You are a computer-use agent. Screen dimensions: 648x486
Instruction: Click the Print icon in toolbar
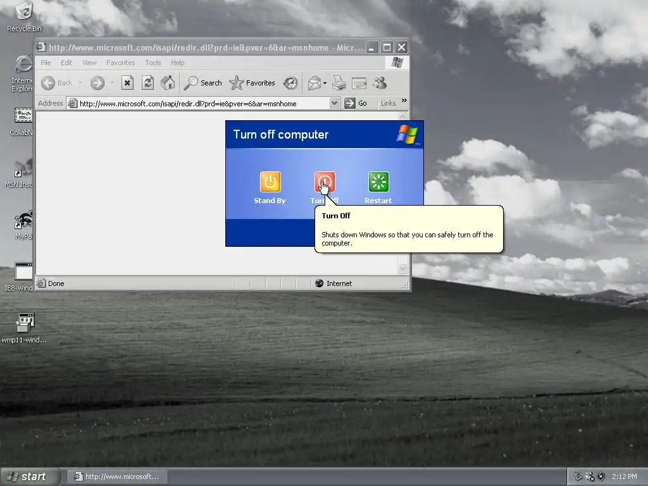339,83
